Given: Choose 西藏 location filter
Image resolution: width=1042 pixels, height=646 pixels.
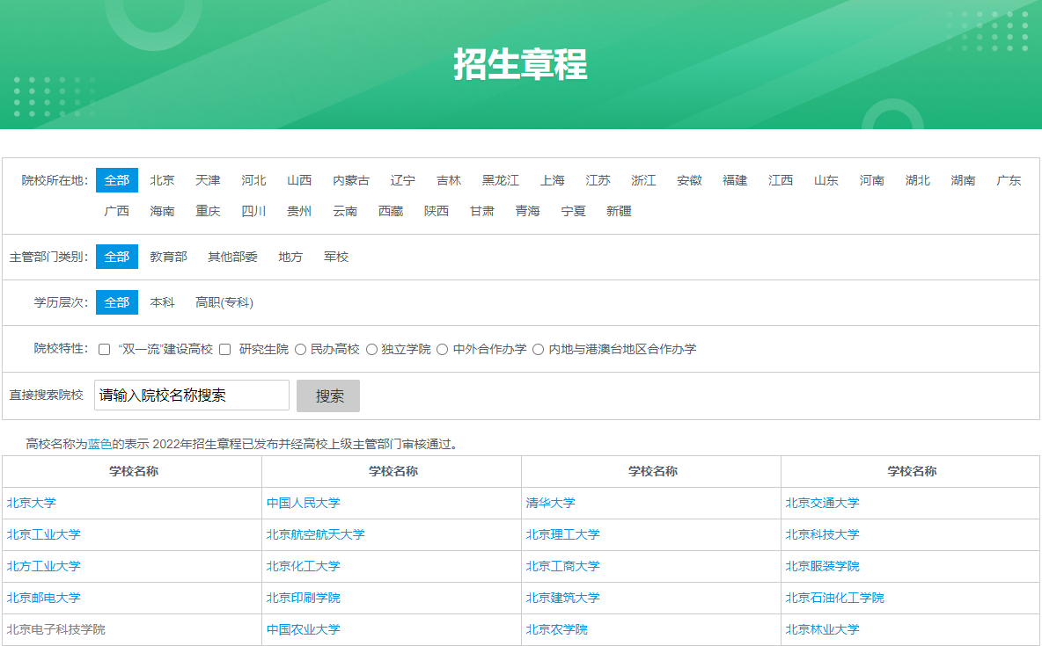Looking at the screenshot, I should coord(391,210).
